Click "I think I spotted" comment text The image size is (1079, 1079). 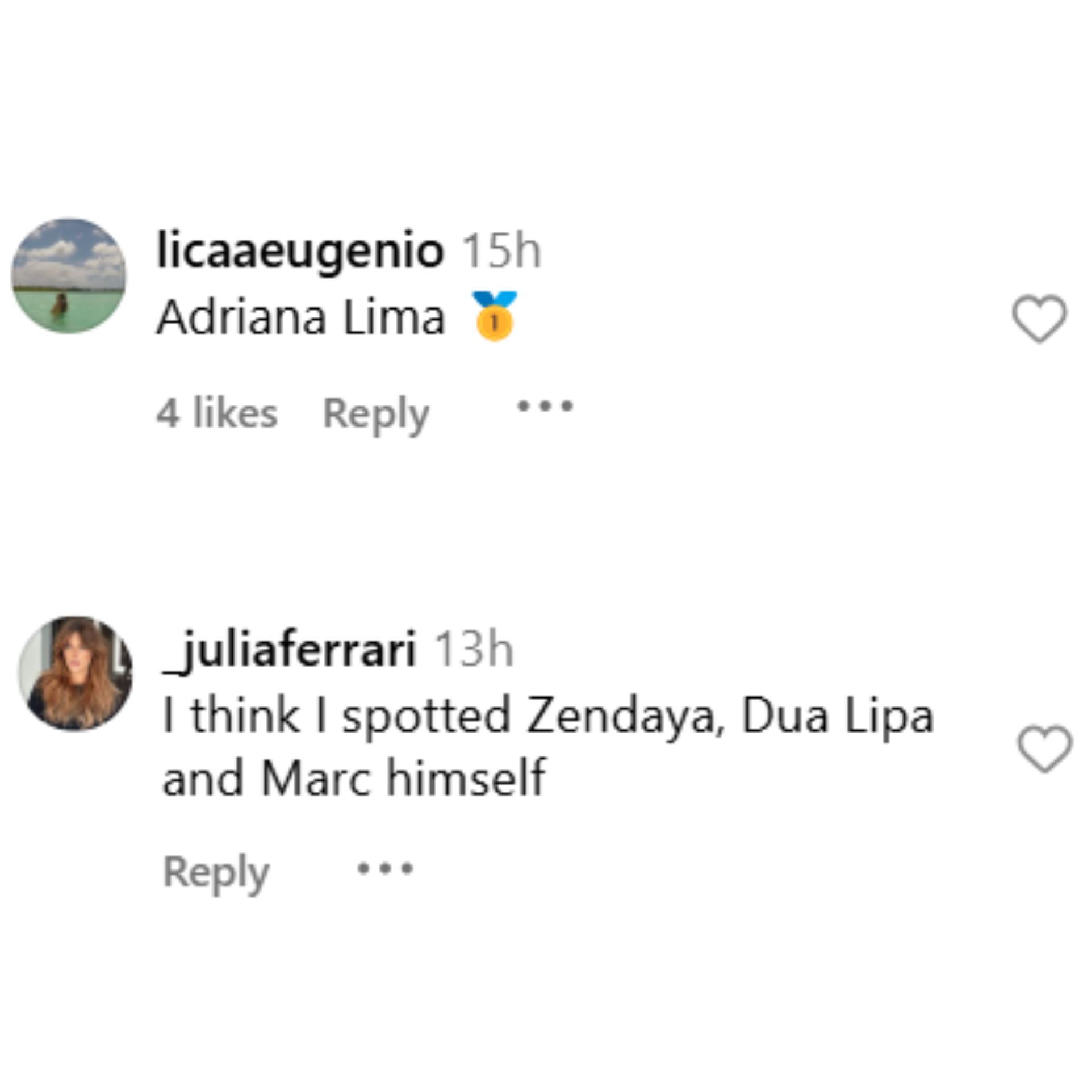pos(337,717)
